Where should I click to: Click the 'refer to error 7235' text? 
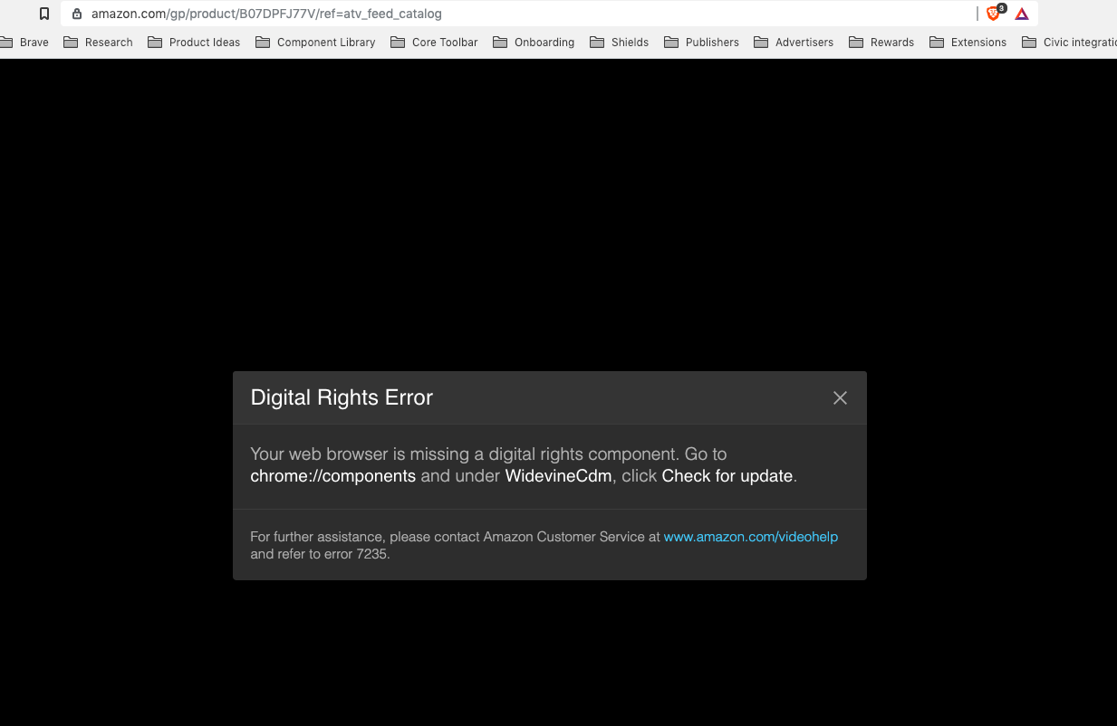coord(332,554)
